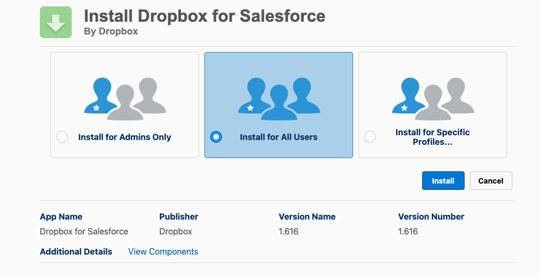Click the 'Install for All Users' label text
540x279 pixels.
pyautogui.click(x=279, y=137)
